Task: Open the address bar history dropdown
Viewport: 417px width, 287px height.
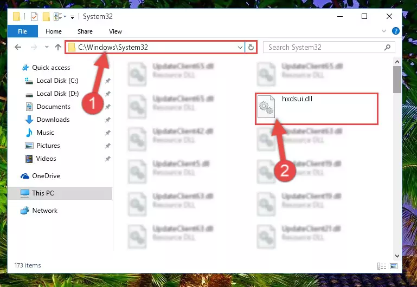Action: coord(240,48)
